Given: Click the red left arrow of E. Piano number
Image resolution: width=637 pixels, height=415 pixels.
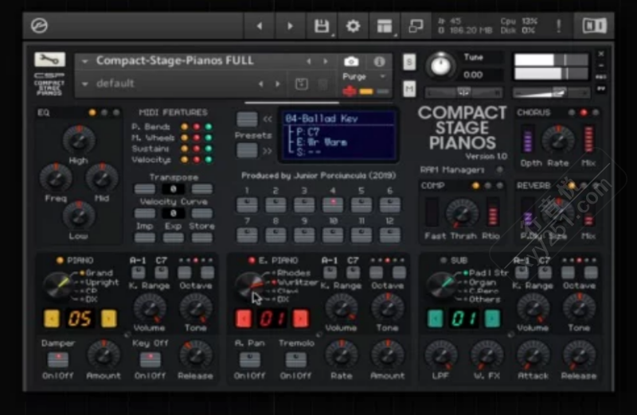Looking at the screenshot, I should coord(244,319).
